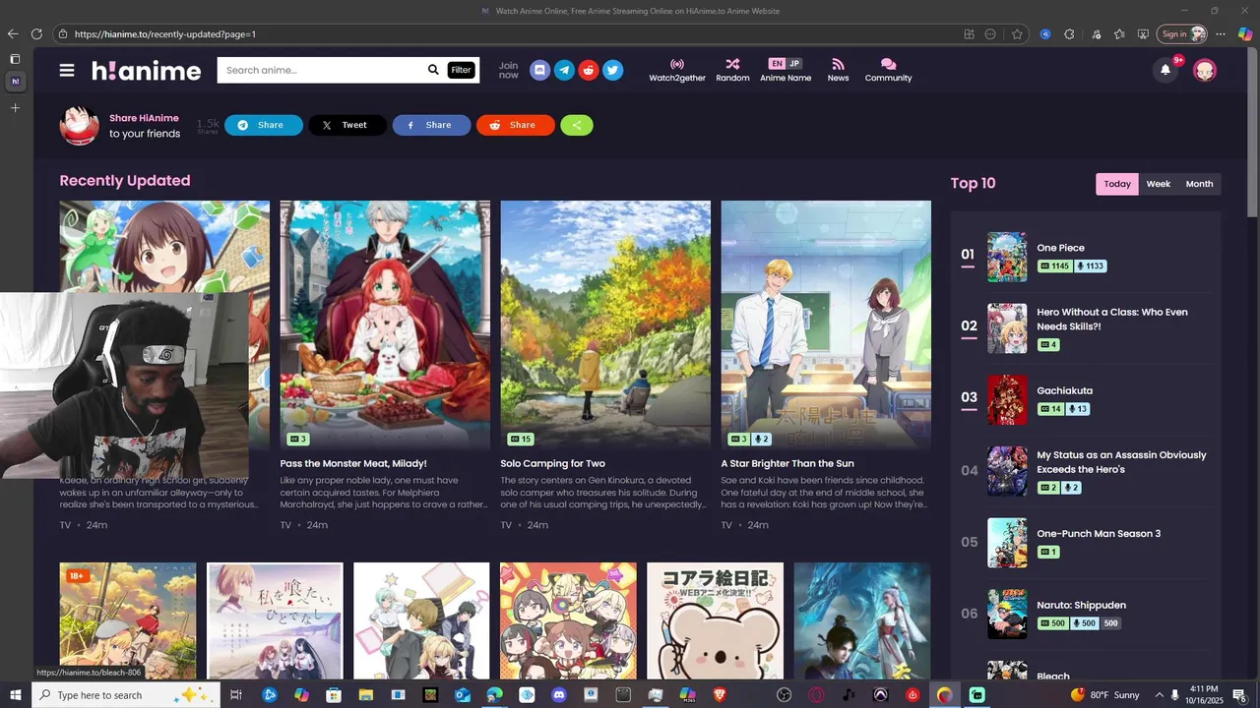
Task: Open the Windows Start menu
Action: click(16, 695)
